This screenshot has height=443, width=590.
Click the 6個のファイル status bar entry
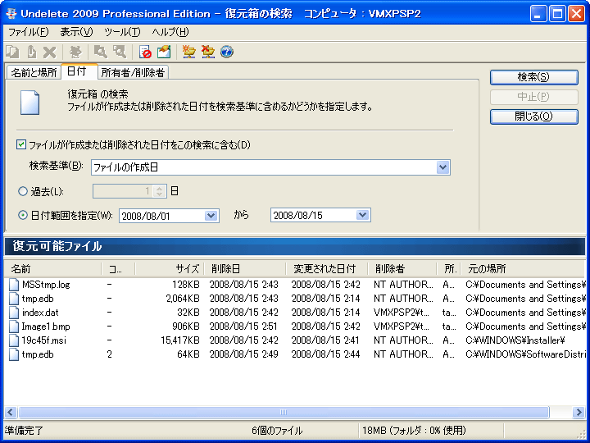pos(277,430)
